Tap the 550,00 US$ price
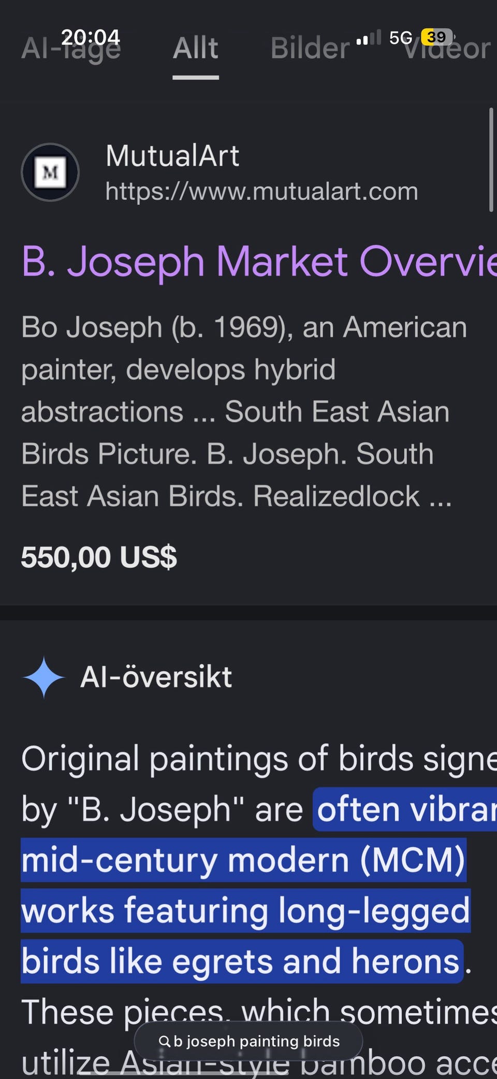The image size is (497, 1079). (x=99, y=557)
